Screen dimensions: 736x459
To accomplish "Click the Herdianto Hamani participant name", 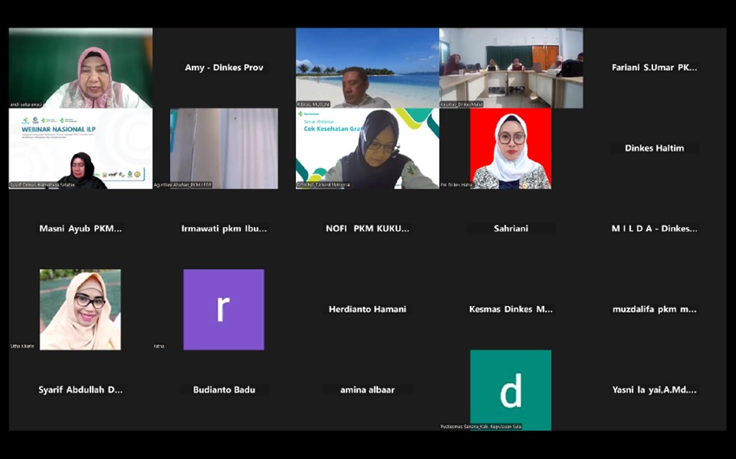I will click(x=367, y=309).
